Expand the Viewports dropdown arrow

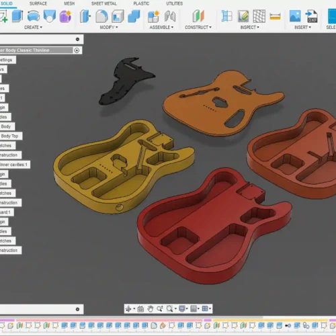(210, 309)
